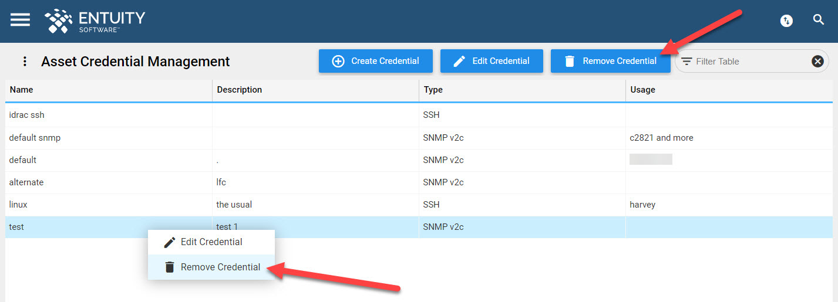The height and width of the screenshot is (302, 838).
Task: Select the linux credential row
Action: (x=419, y=205)
